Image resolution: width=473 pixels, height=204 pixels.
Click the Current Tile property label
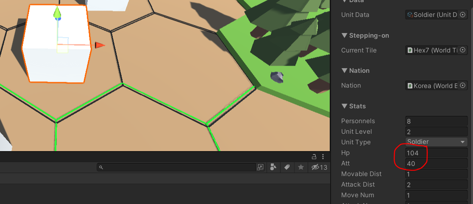359,50
